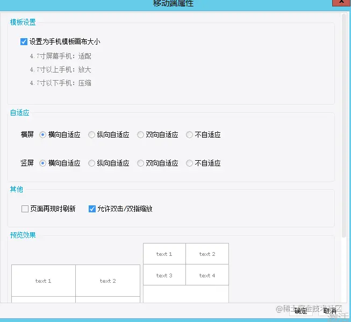Select 竖屏 横向自适应 radio option
Viewport: 351px width, 322px height.
click(x=42, y=163)
